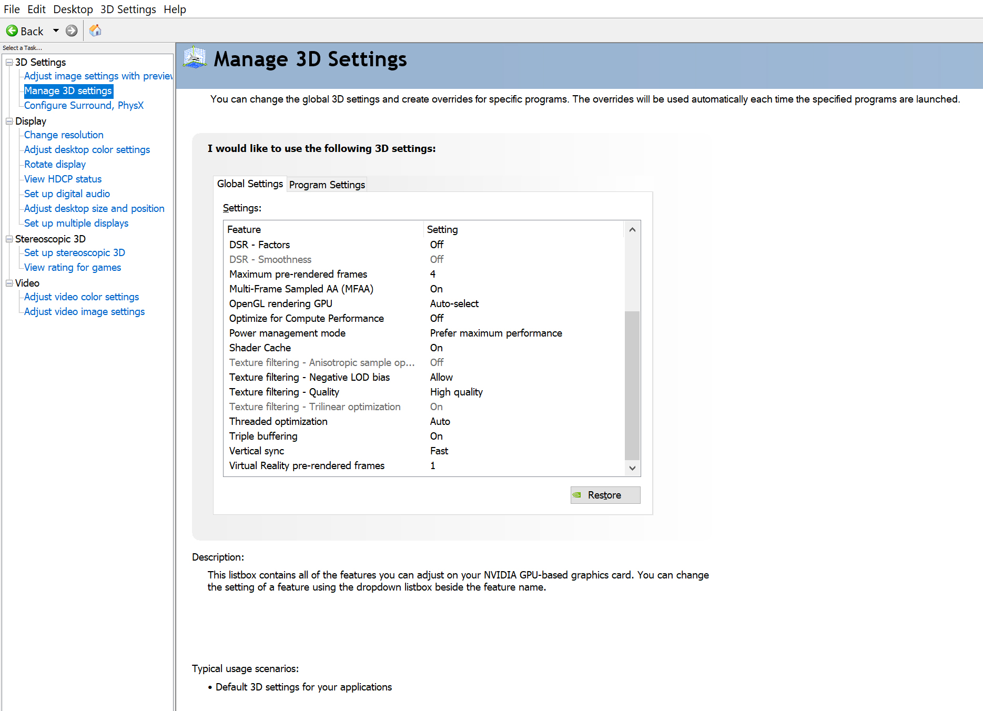Viewport: 983px width, 711px height.
Task: Click the Restore button
Action: [605, 495]
